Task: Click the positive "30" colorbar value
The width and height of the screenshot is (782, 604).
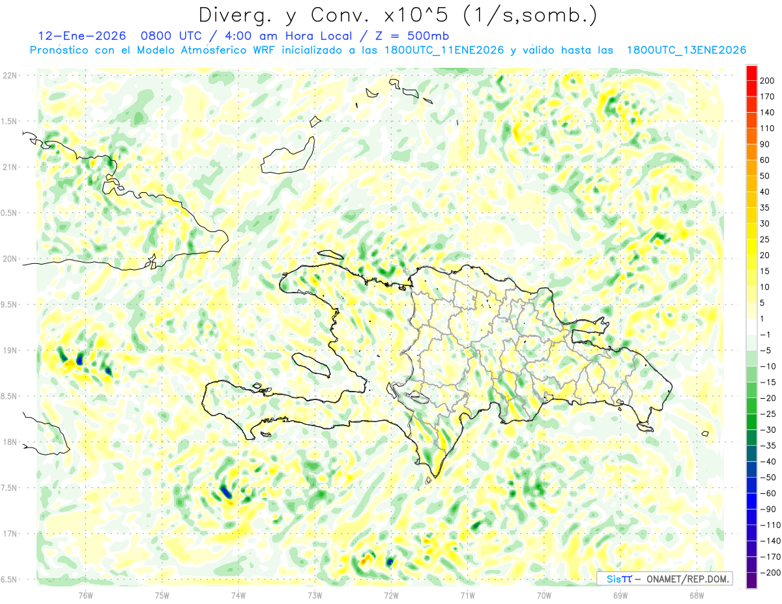Action: [766, 223]
